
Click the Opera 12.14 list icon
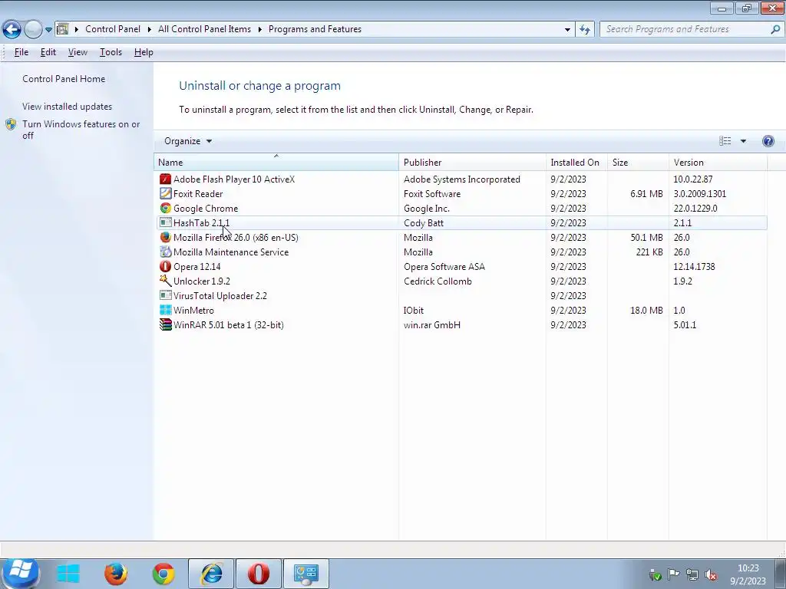[x=166, y=266]
